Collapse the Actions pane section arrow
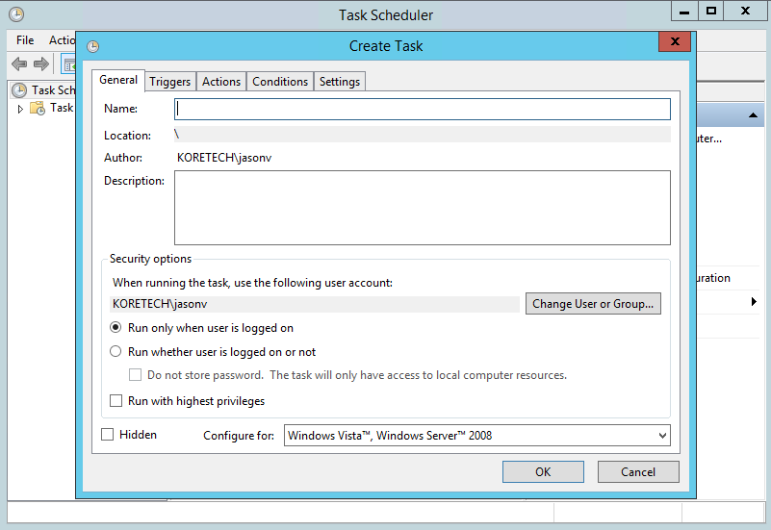 (753, 114)
